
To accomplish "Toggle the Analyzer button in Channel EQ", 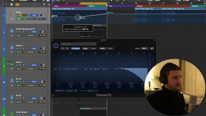I will 60,91.
